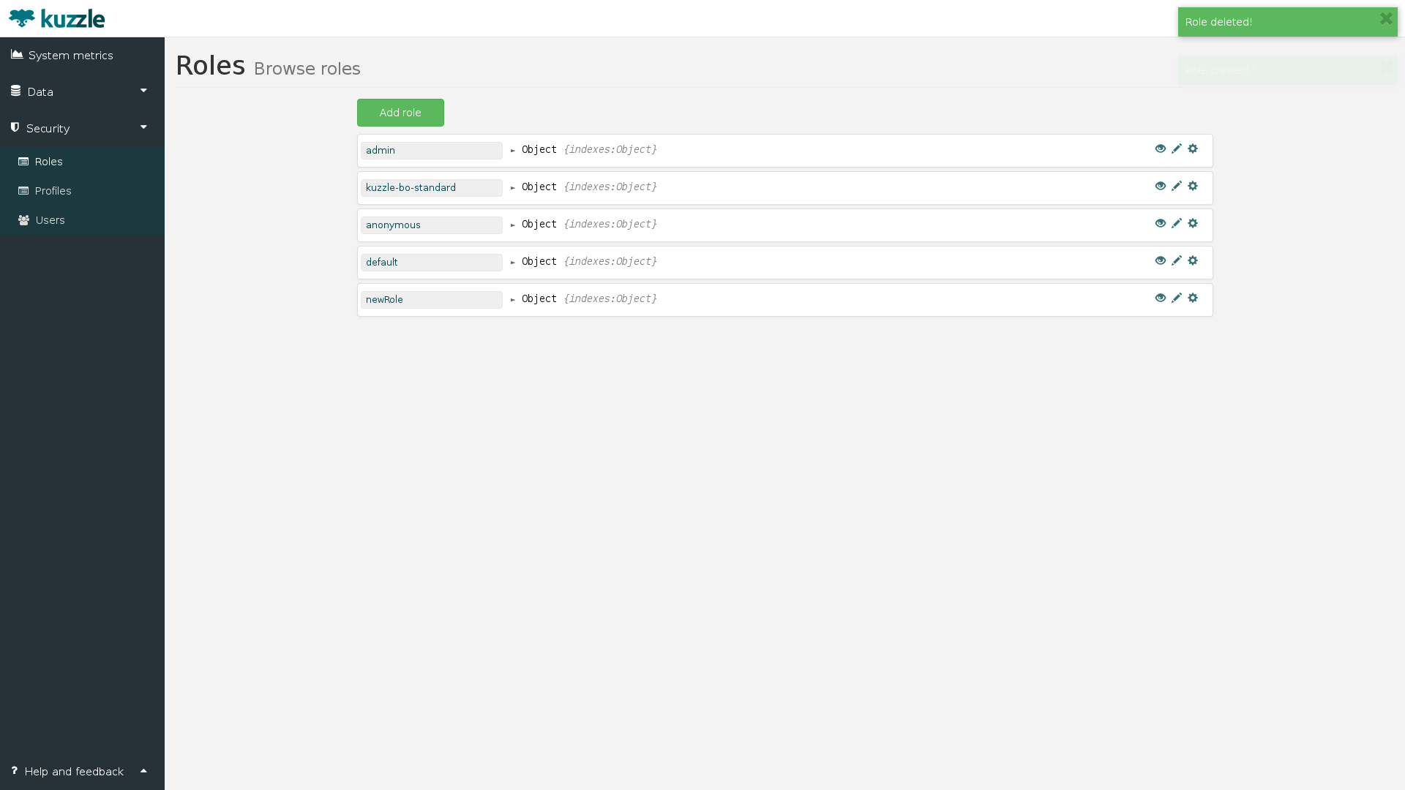Edit anonymous role with pencil icon
This screenshot has width=1405, height=790.
[1177, 223]
